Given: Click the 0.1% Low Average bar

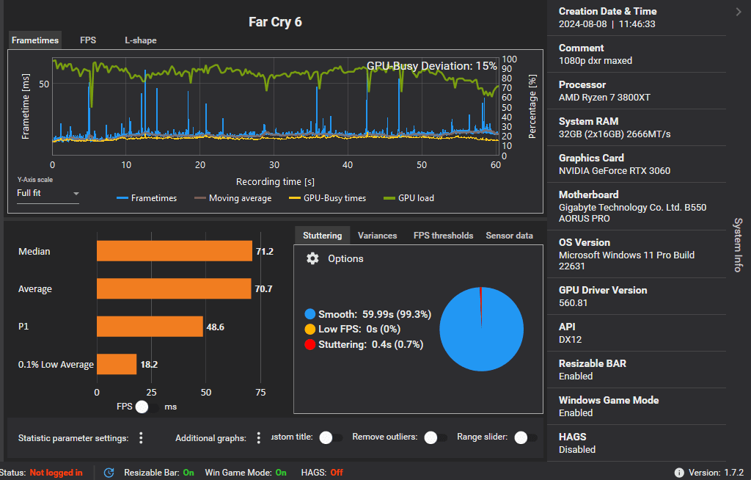Looking at the screenshot, I should [117, 364].
